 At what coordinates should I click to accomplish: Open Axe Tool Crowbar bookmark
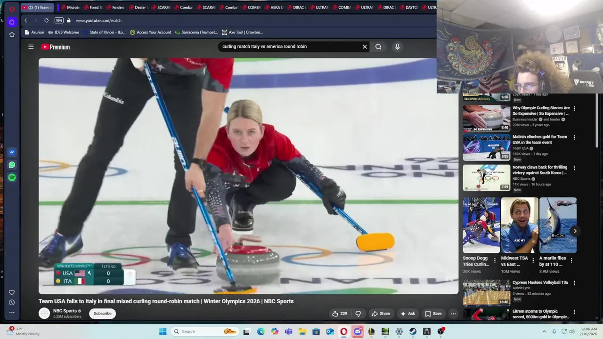242,32
